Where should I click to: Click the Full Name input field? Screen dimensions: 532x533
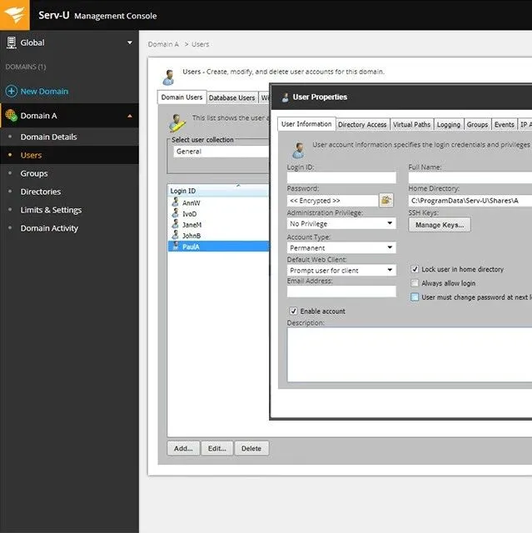point(470,177)
